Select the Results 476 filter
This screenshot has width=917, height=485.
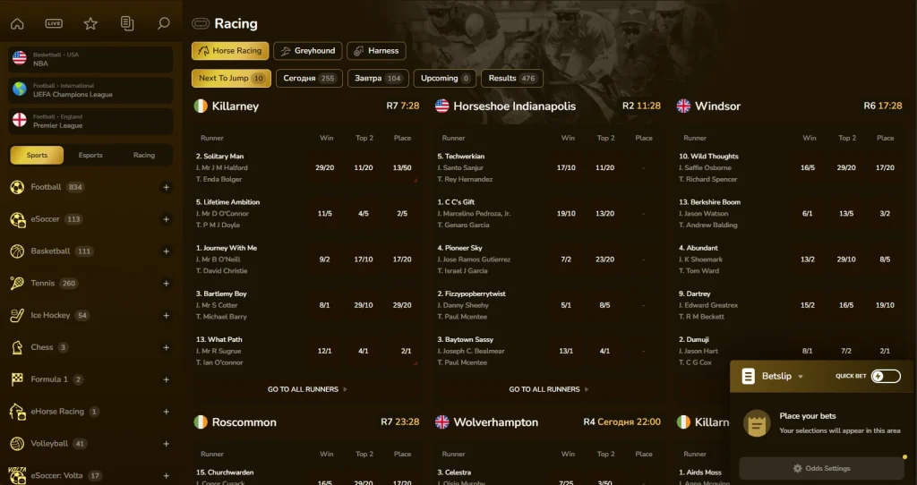click(511, 79)
